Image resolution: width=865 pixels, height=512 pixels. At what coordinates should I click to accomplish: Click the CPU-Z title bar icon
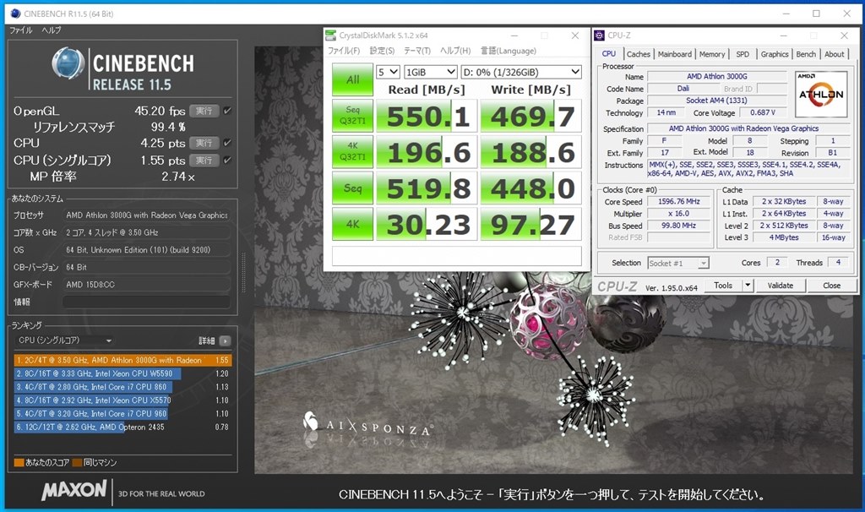click(x=599, y=35)
